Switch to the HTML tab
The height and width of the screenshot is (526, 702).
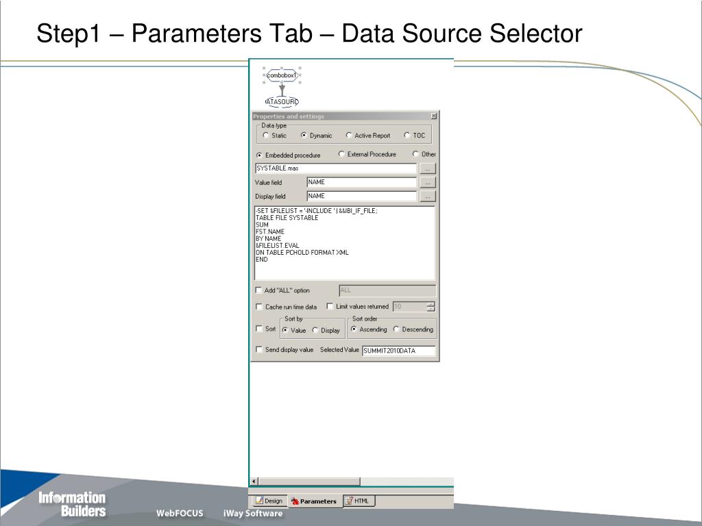tap(359, 501)
